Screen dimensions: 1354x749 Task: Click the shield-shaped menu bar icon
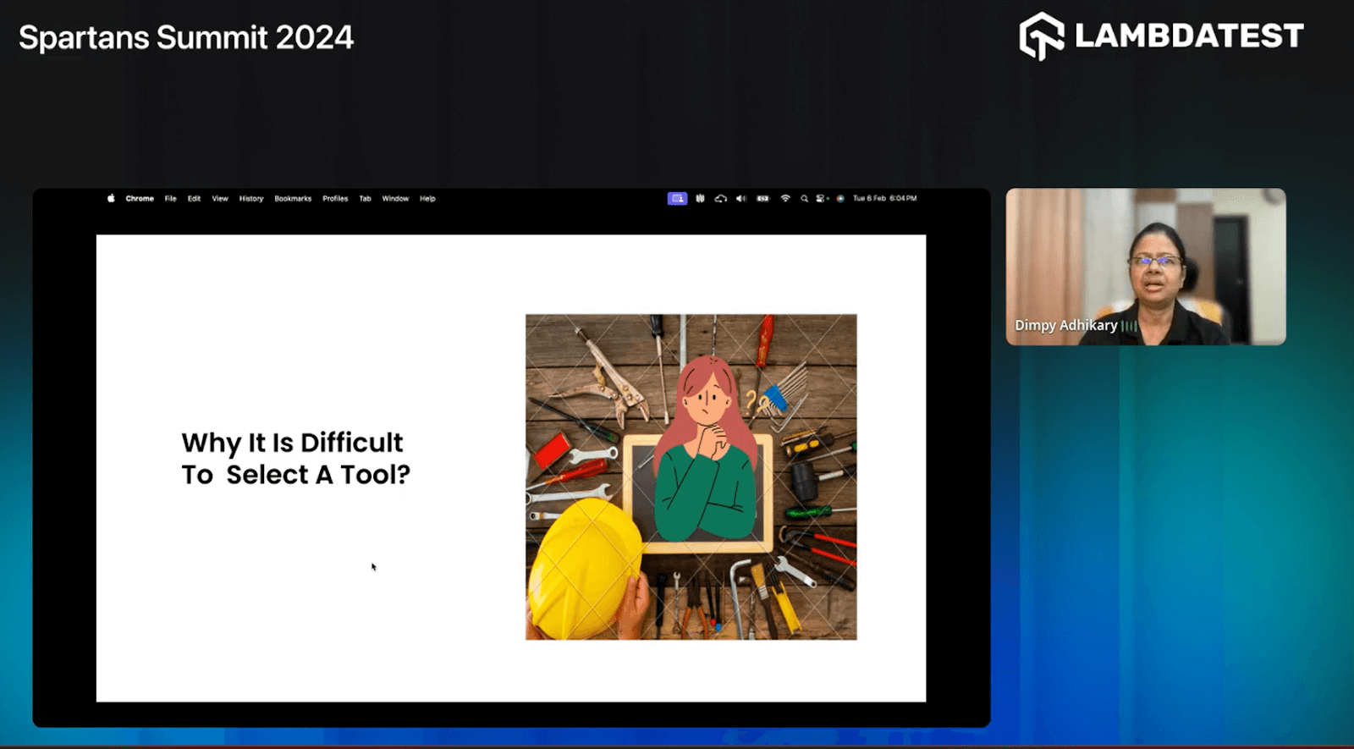[700, 199]
